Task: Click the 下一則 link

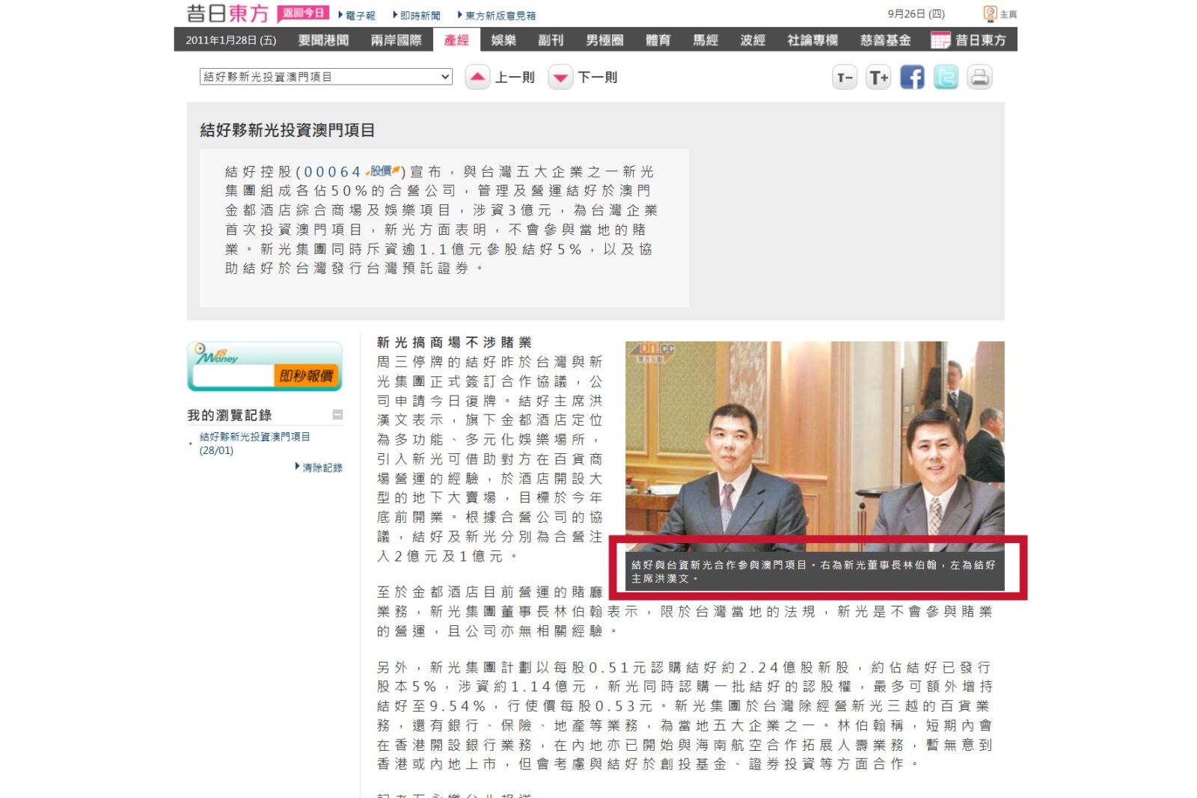Action: pyautogui.click(x=597, y=77)
